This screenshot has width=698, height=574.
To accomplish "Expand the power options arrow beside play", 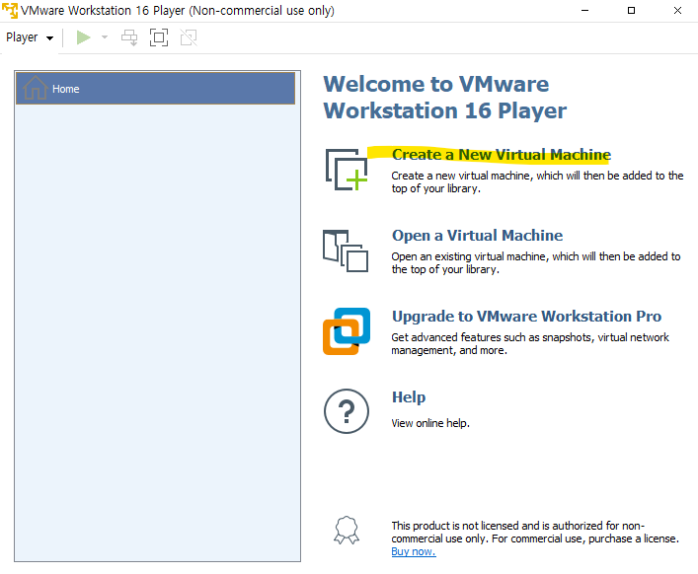I will (x=105, y=37).
